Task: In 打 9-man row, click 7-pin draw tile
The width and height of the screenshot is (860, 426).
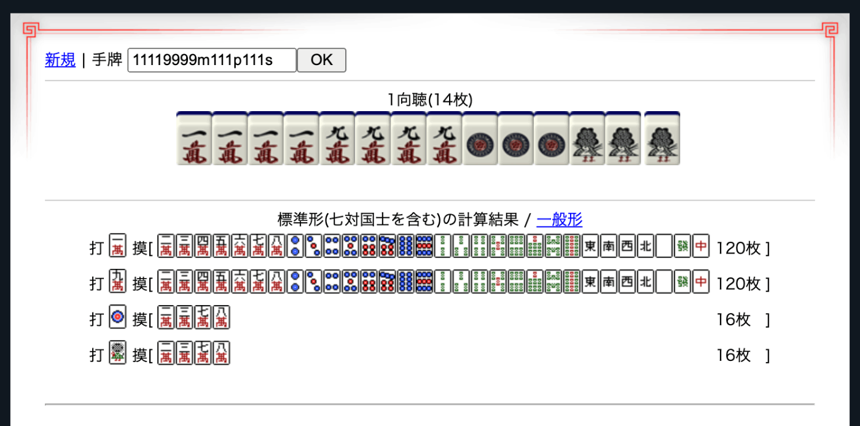Action: pyautogui.click(x=388, y=281)
